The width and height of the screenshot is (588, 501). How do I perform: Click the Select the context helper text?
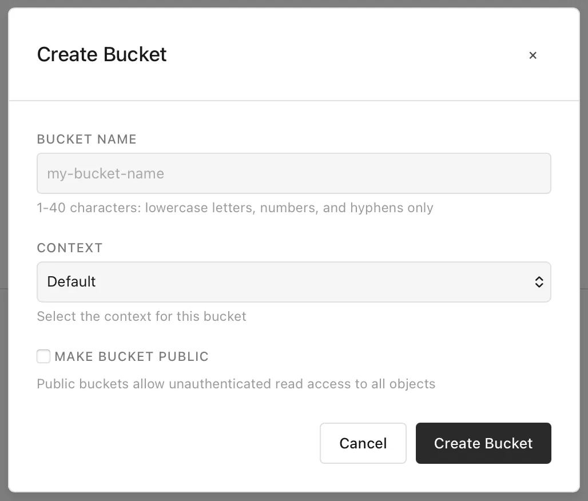tap(141, 316)
